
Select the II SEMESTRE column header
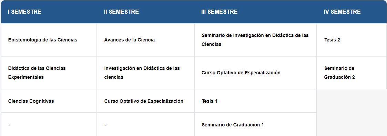[x=121, y=12]
